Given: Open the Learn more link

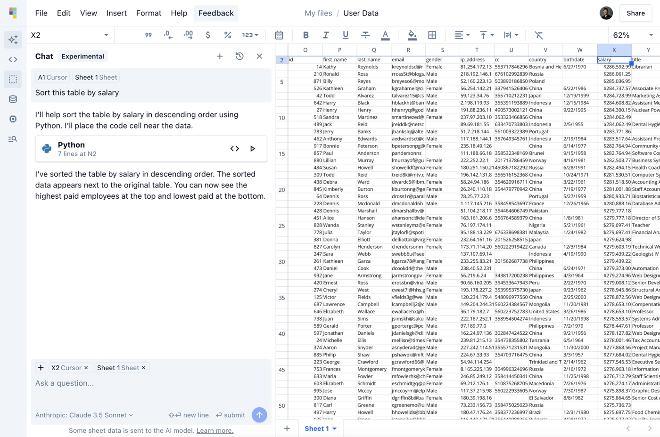Looking at the screenshot, I should tap(214, 430).
